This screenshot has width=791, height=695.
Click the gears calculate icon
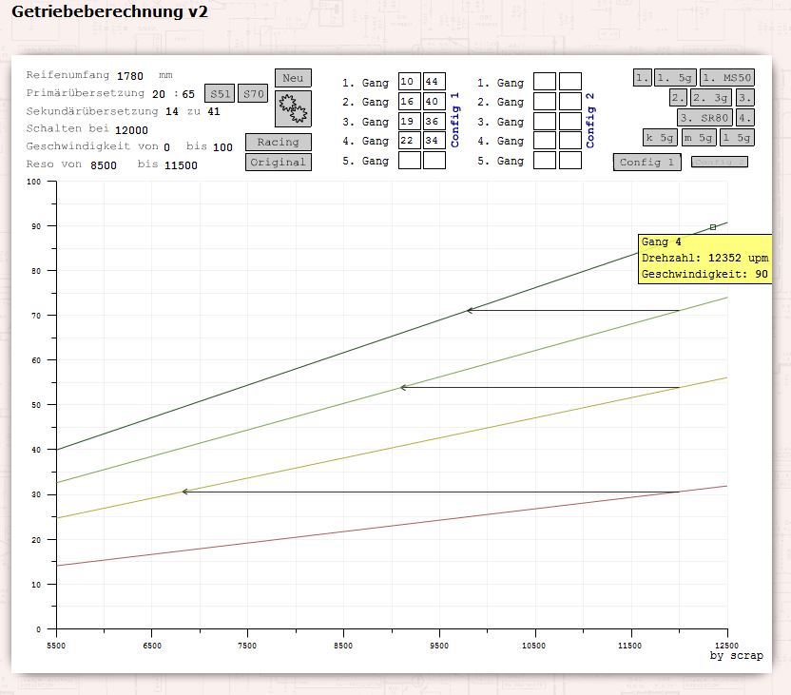tap(293, 109)
